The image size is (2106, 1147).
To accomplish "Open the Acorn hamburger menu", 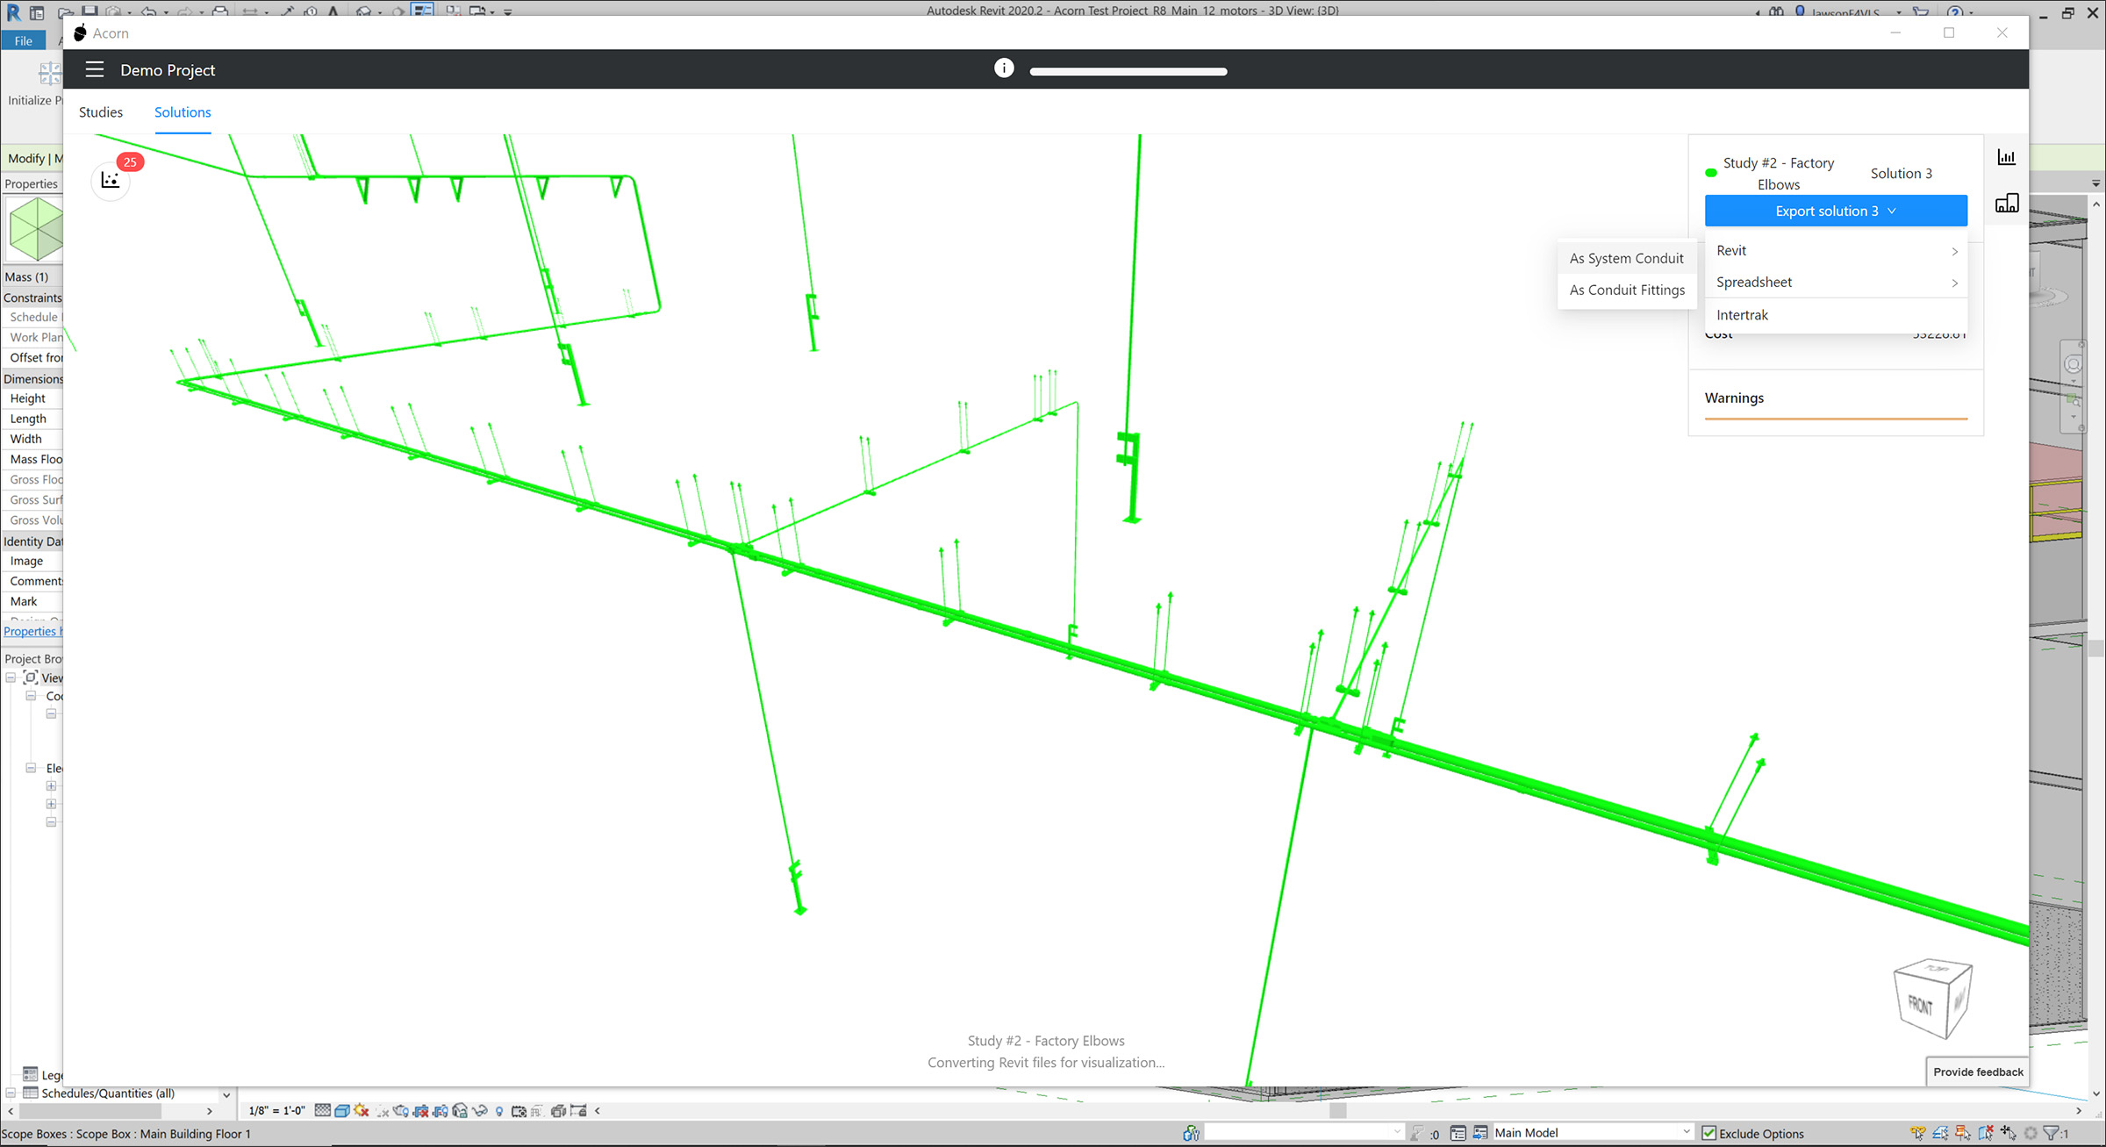I will pos(95,69).
